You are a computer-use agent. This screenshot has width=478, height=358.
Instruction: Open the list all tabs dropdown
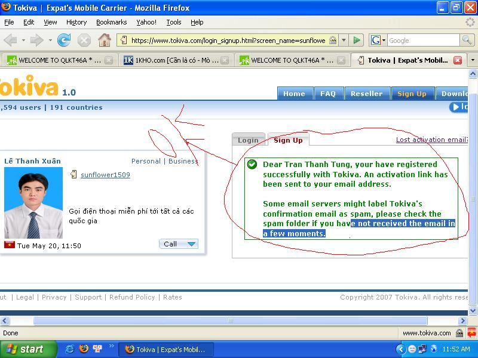473,60
